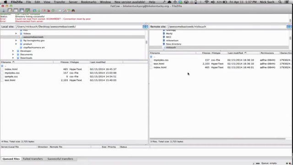The height and width of the screenshot is (165, 293).
Task: Select local file index.html
Action: [x=11, y=69]
